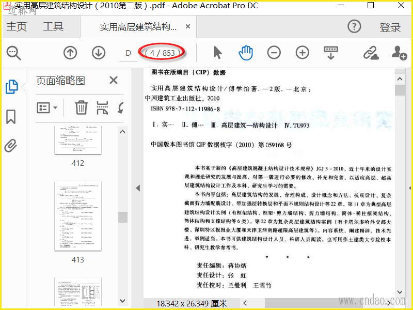Click the page size 18.342 x 26.349 厘米
The image size is (413, 310).
click(x=192, y=304)
